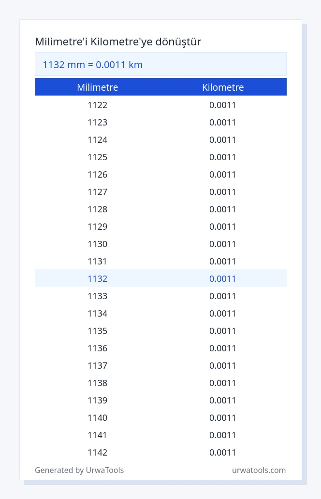
Task: Click the Kilometre column header
Action: pos(223,87)
